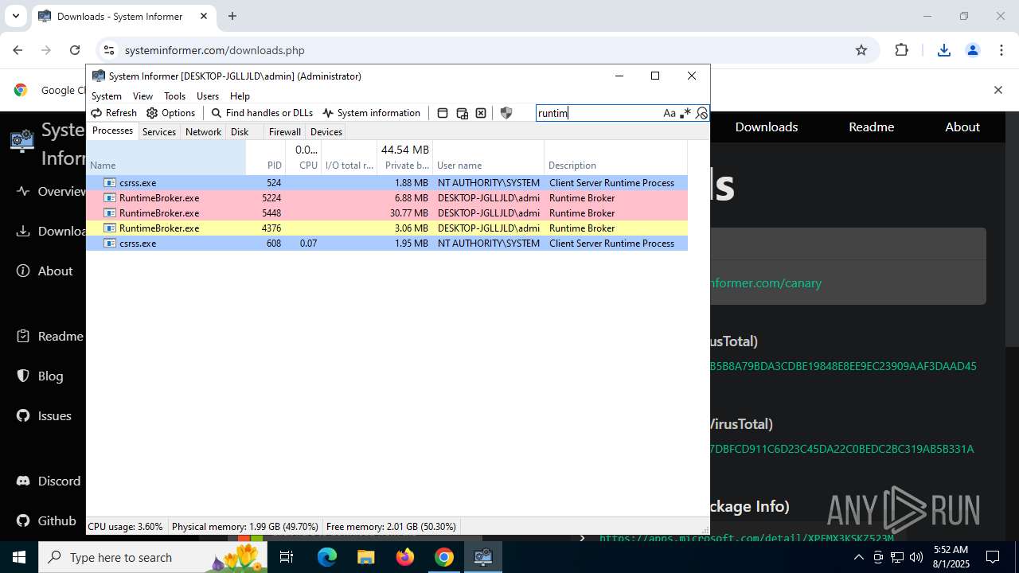This screenshot has width=1019, height=573.
Task: Open About in website top navigation
Action: pyautogui.click(x=962, y=127)
